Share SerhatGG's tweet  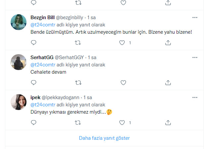[168, 82]
